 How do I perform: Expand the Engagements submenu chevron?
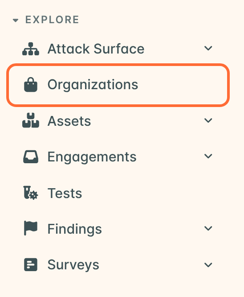point(208,156)
